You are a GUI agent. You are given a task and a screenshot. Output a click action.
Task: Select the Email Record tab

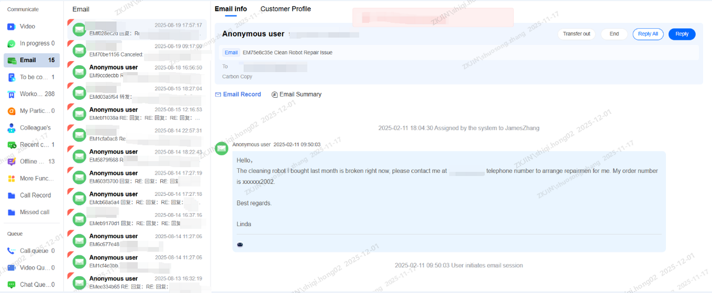pyautogui.click(x=238, y=94)
